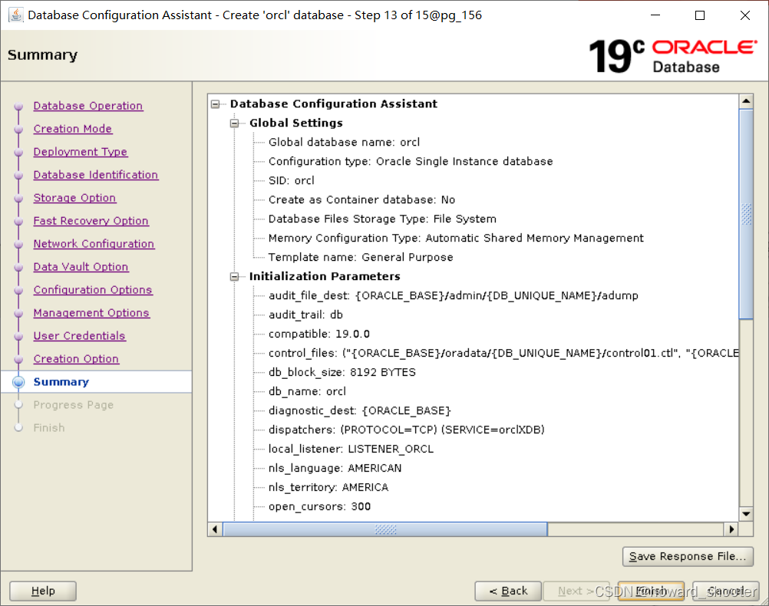769x606 pixels.
Task: Open the Database Identification step
Action: 96,175
